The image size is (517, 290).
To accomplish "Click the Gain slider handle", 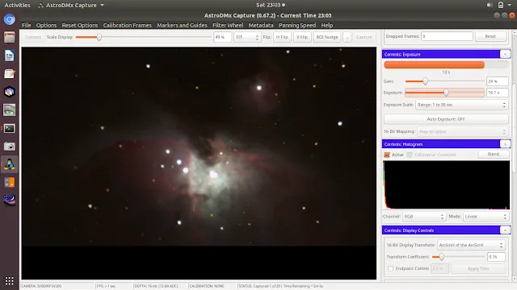I will coord(426,81).
